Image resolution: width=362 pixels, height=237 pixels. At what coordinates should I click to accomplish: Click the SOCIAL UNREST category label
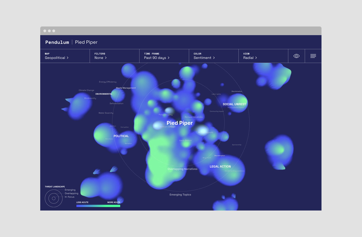point(234,104)
